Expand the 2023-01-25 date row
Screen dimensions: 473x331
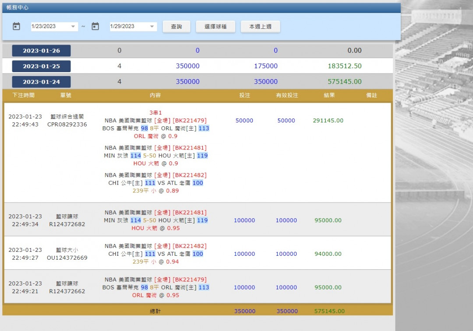[x=41, y=66]
